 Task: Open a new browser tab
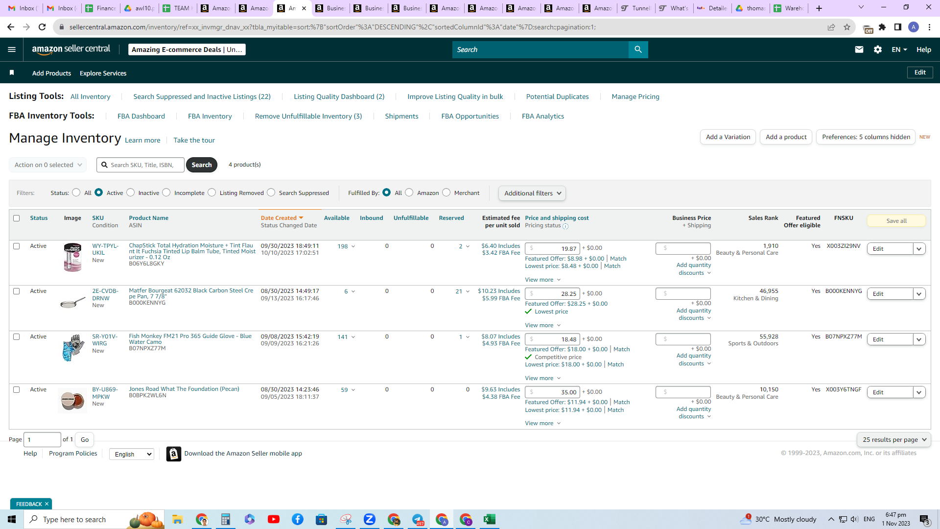[x=819, y=8]
